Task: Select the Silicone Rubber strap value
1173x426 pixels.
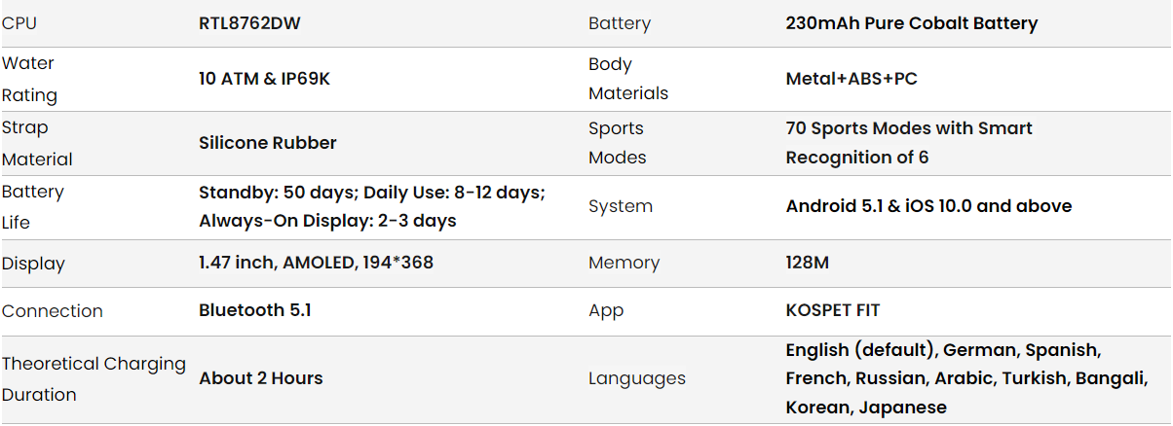Action: 267,143
